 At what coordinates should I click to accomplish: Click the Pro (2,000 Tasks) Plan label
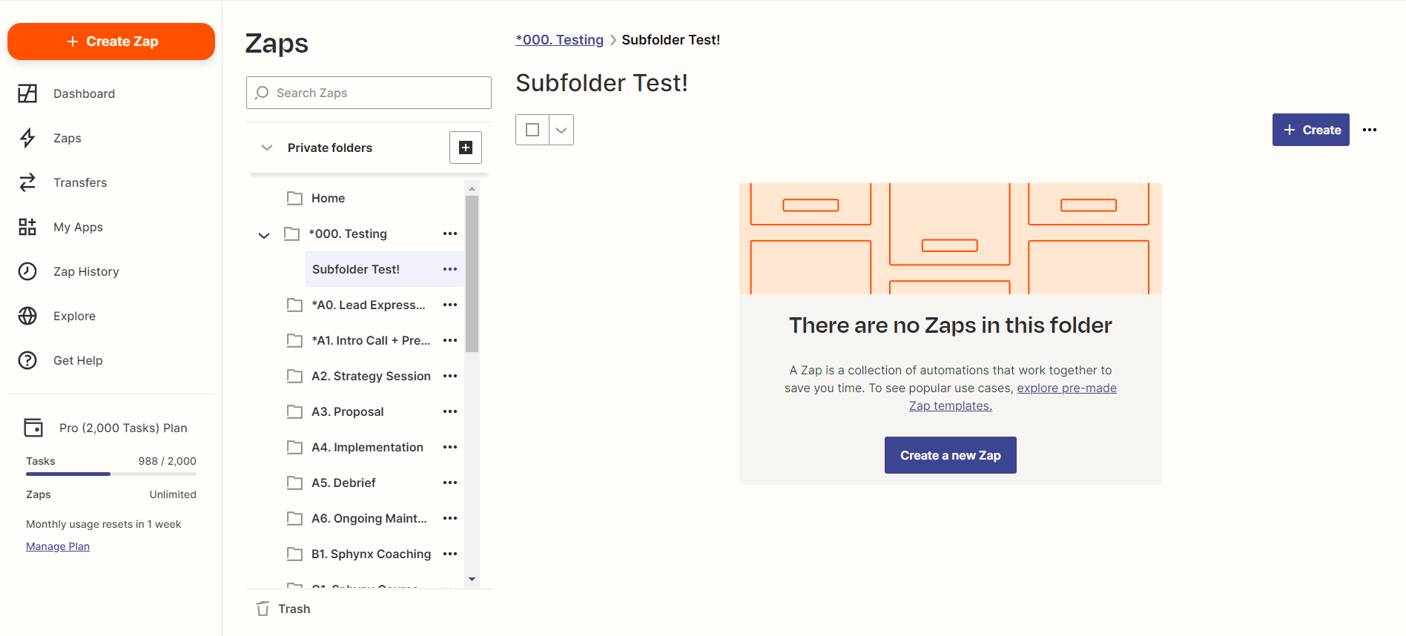pos(123,428)
